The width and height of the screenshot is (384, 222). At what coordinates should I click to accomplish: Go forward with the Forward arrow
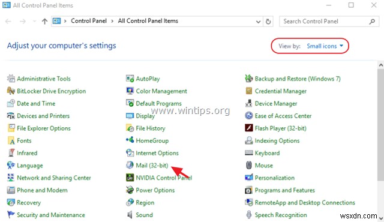[23, 21]
